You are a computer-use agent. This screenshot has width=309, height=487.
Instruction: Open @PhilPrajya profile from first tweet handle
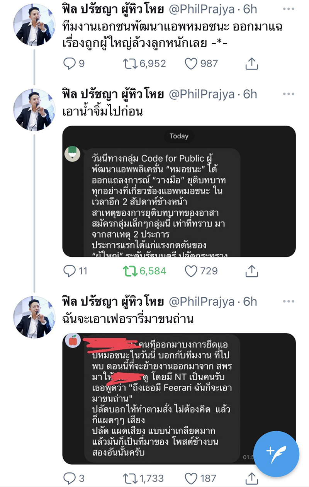coord(202,9)
